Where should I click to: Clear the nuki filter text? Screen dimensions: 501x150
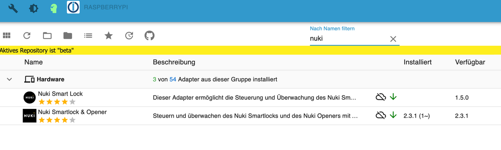coord(393,39)
